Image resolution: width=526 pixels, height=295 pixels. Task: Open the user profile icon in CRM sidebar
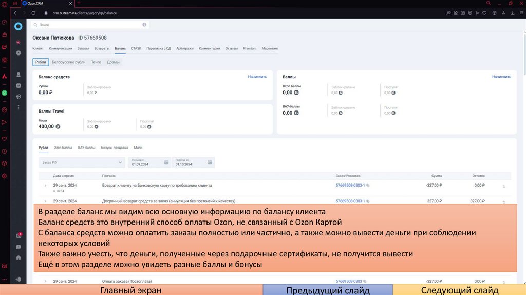[18, 75]
